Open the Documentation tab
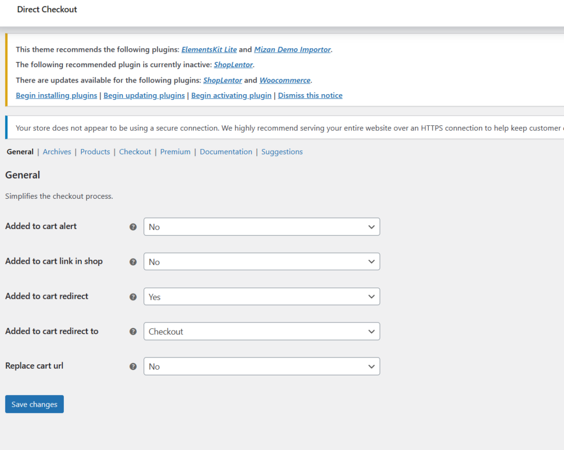 pyautogui.click(x=226, y=152)
